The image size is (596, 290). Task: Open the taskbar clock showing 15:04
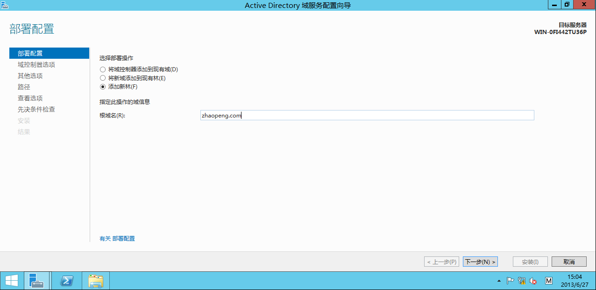pyautogui.click(x=574, y=281)
